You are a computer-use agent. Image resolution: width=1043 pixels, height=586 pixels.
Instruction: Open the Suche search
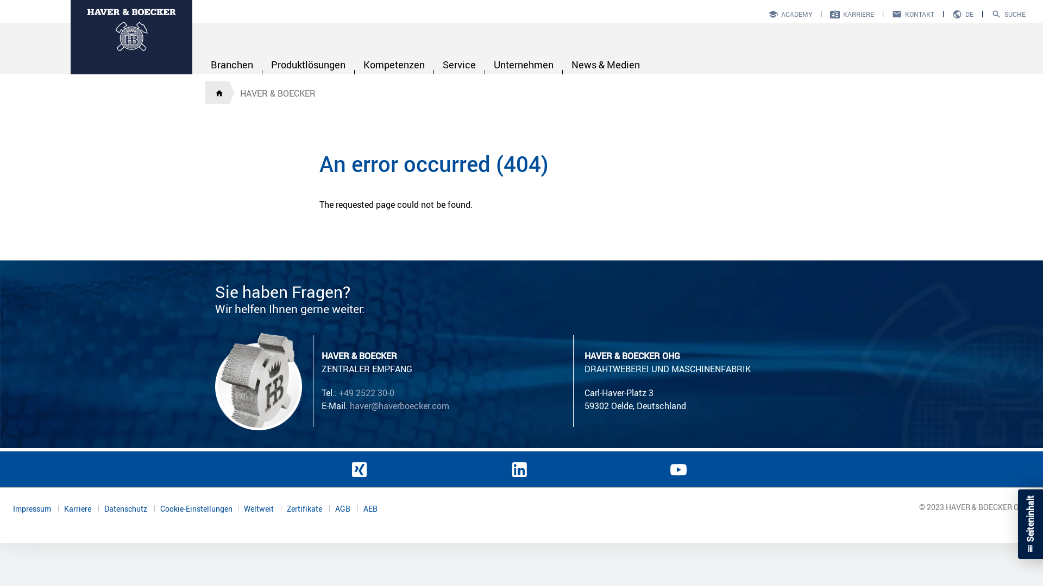(x=1009, y=14)
